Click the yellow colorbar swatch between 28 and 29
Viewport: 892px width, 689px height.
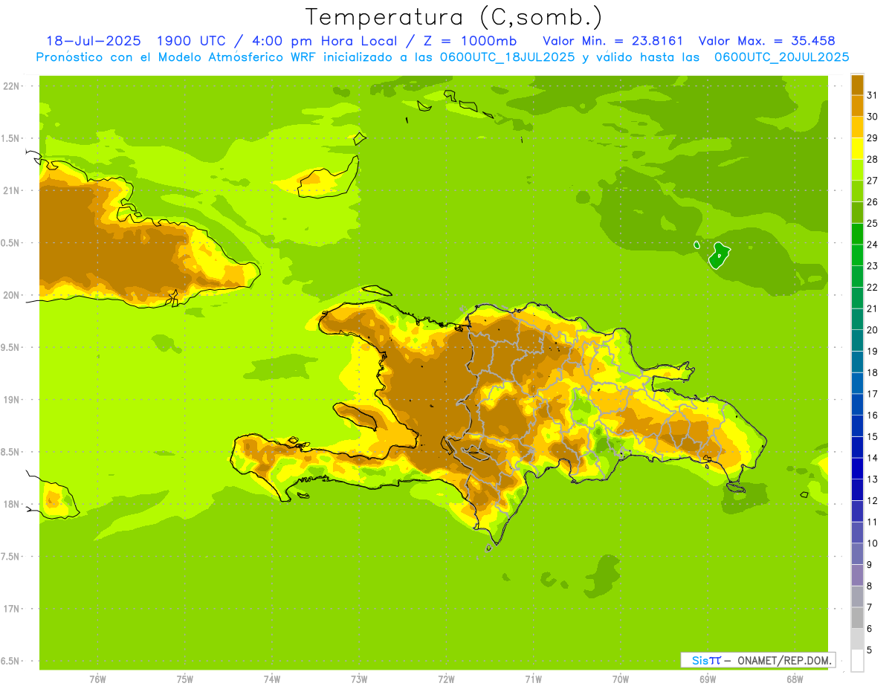pos(857,149)
